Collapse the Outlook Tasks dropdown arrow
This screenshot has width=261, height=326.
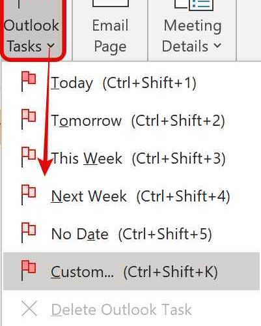click(x=51, y=46)
